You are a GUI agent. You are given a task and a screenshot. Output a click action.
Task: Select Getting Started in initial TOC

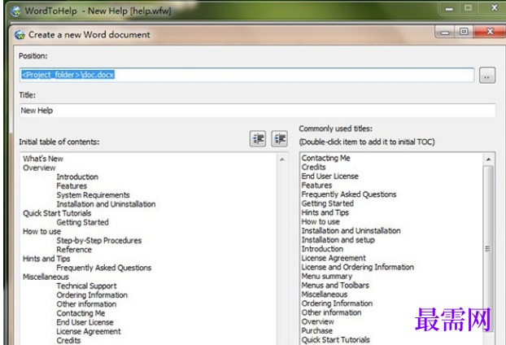coord(82,222)
